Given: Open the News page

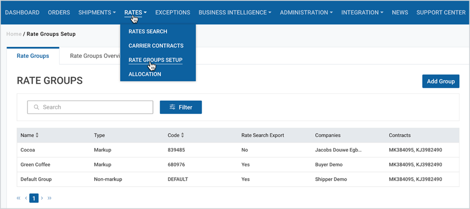Looking at the screenshot, I should tap(400, 12).
